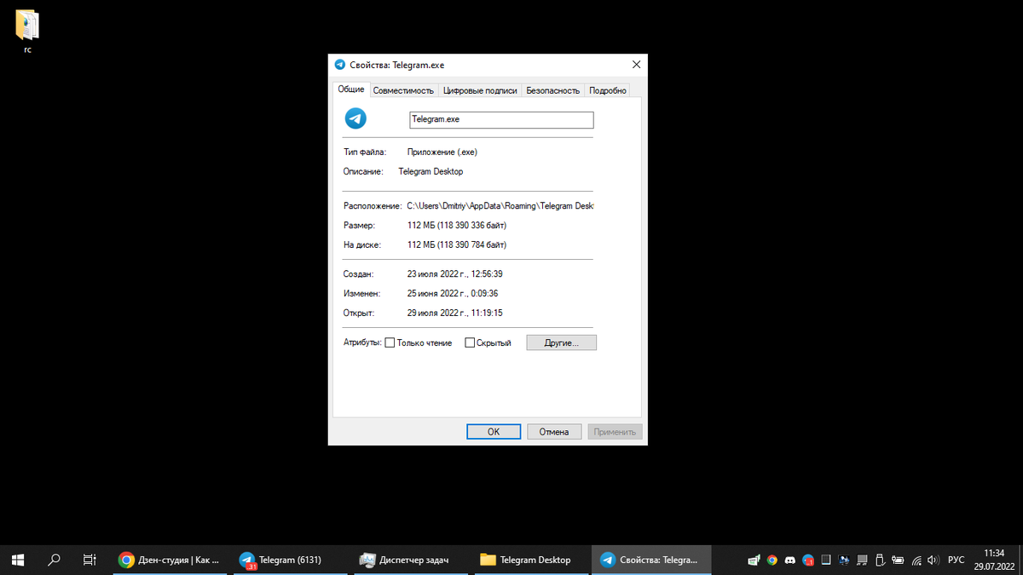Confirm with the OK button
Image resolution: width=1023 pixels, height=575 pixels.
click(494, 432)
